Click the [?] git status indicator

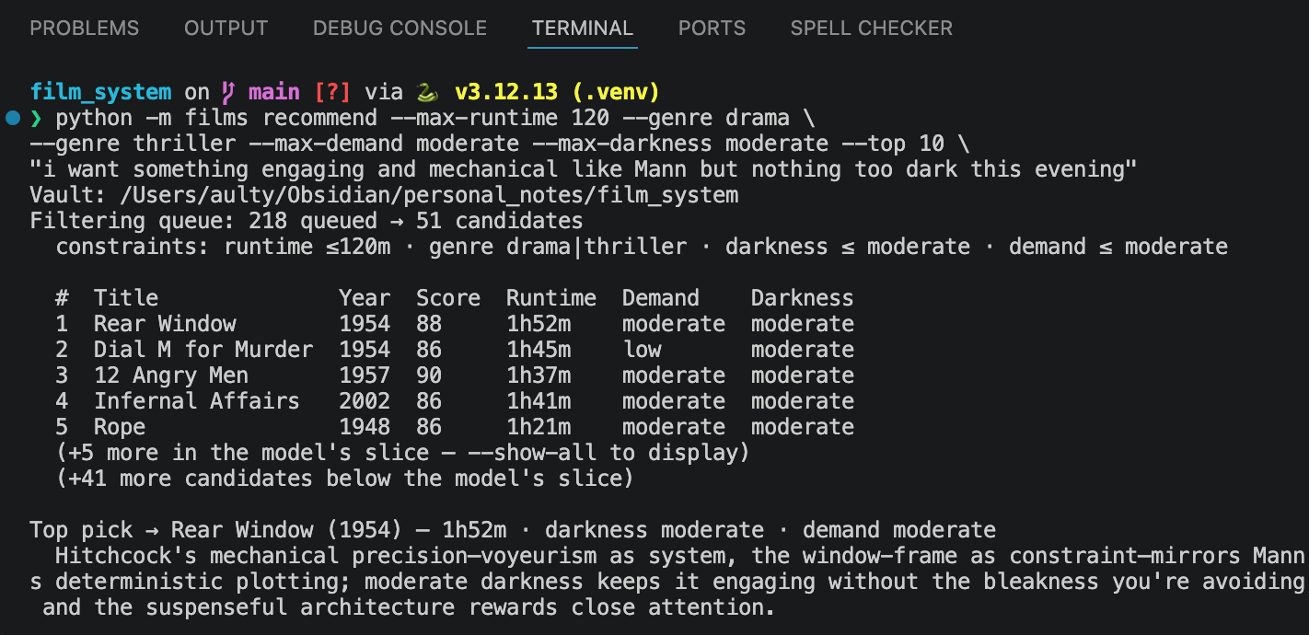click(332, 92)
